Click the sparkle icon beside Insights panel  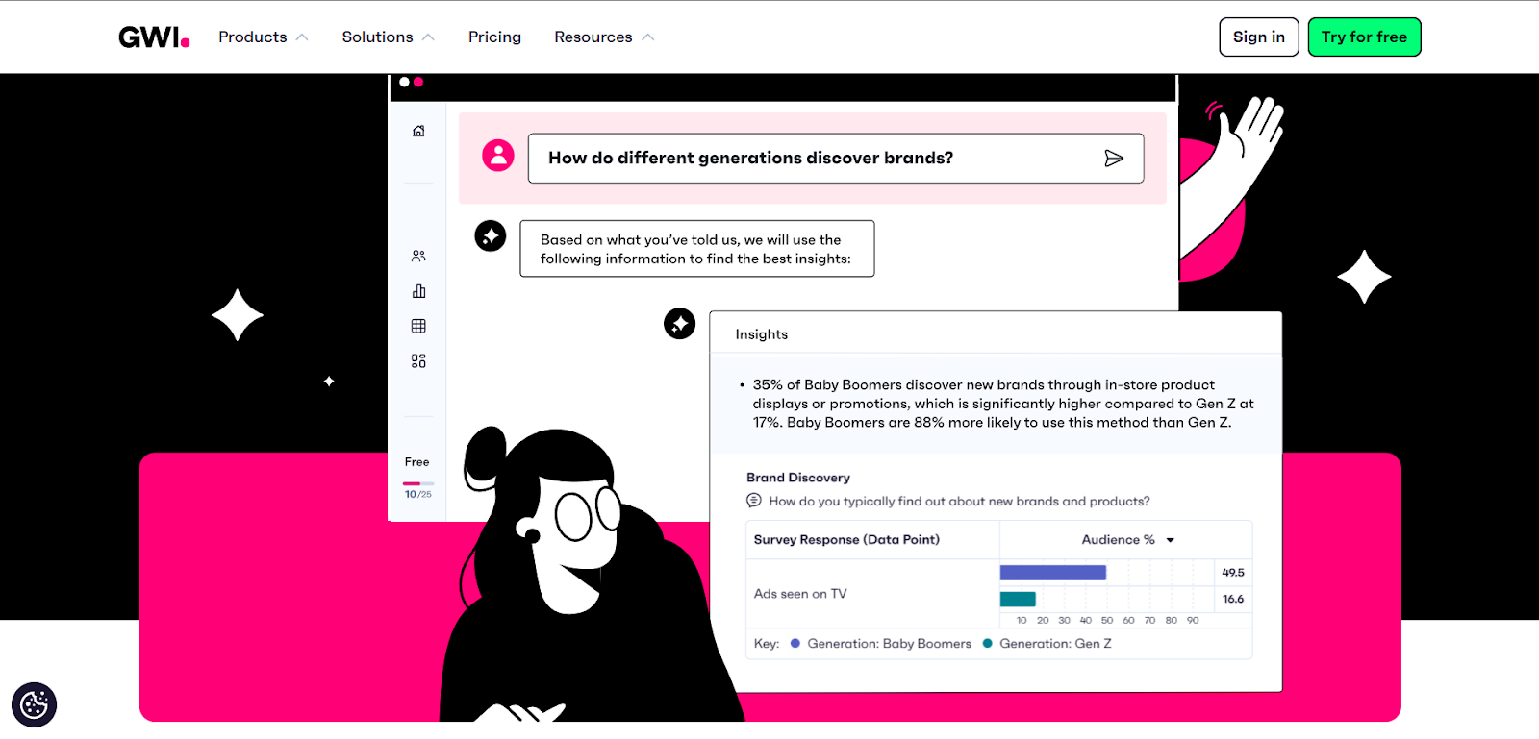tap(680, 324)
